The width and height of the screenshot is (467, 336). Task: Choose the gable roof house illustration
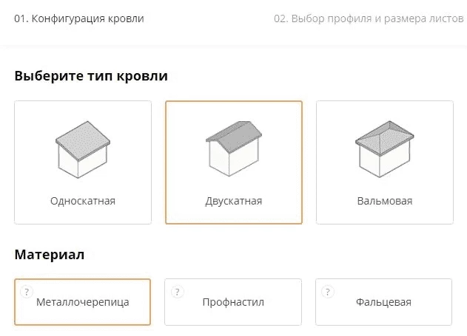pos(234,148)
